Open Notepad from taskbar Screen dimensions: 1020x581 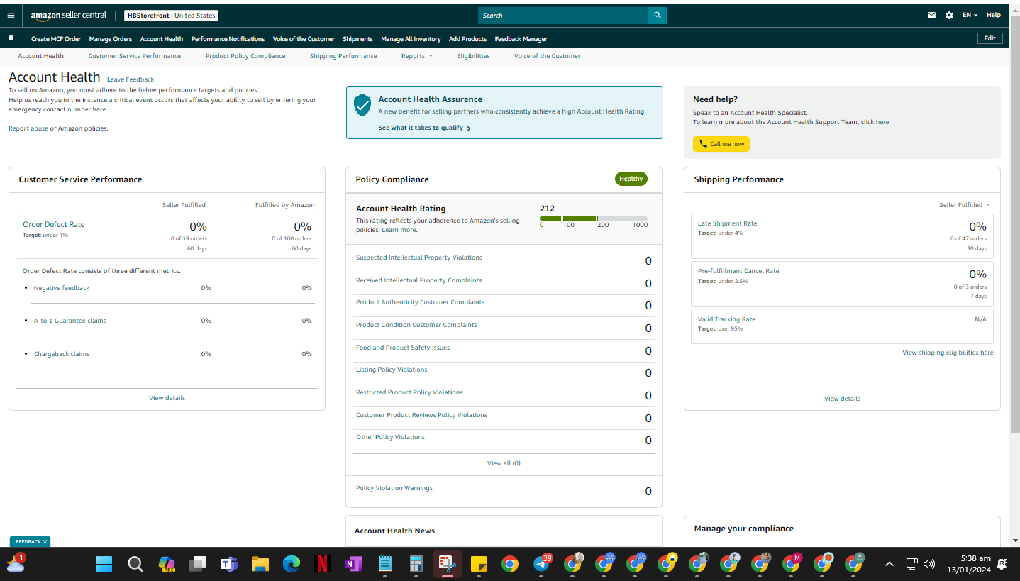pyautogui.click(x=384, y=564)
